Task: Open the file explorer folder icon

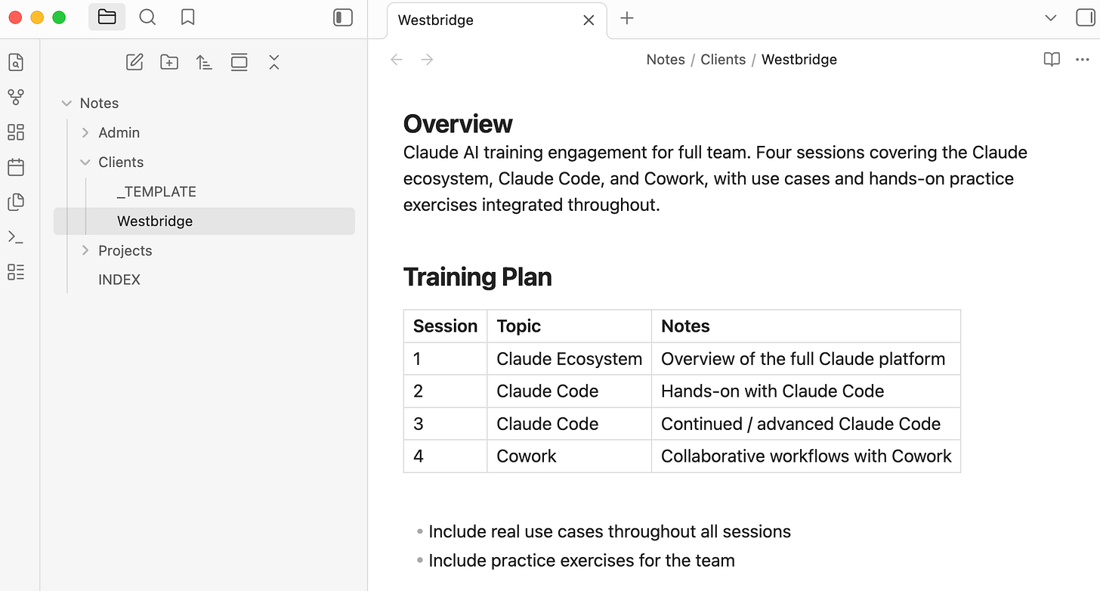Action: (x=107, y=17)
